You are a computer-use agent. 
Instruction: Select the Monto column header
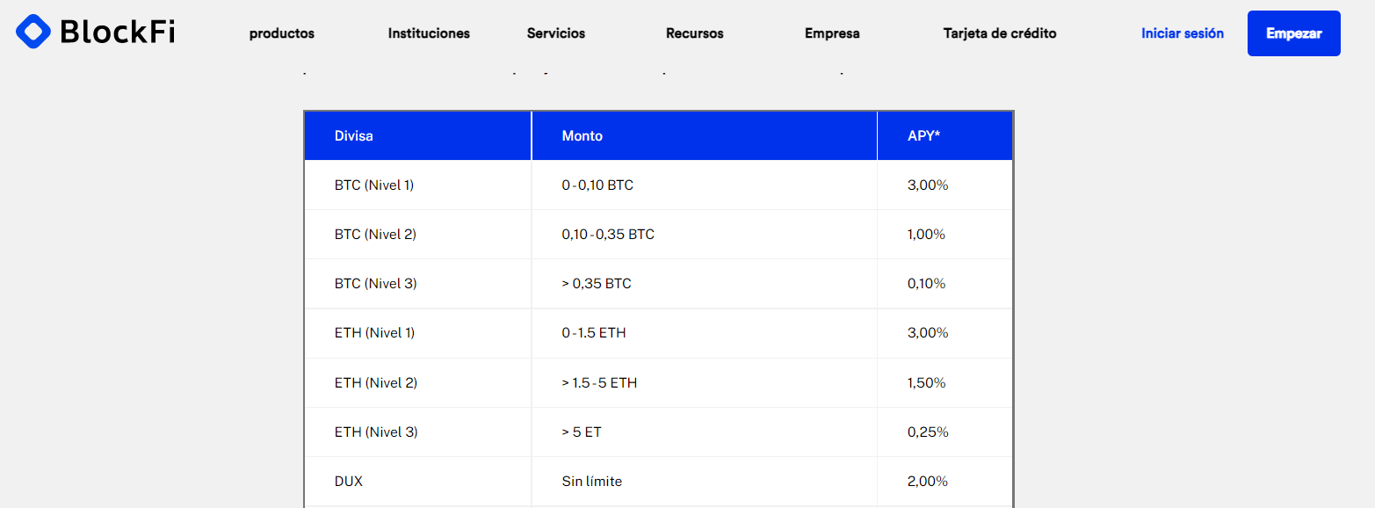pyautogui.click(x=705, y=136)
